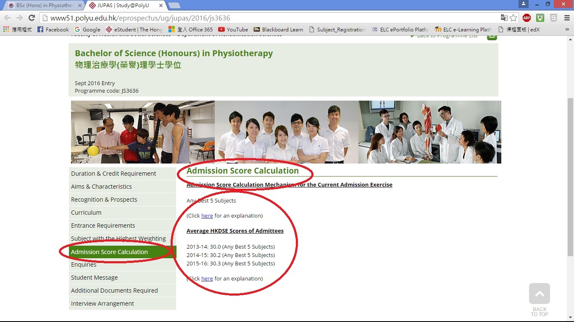The image size is (574, 322).
Task: Click the Chrome user profile icon
Action: click(x=523, y=4)
